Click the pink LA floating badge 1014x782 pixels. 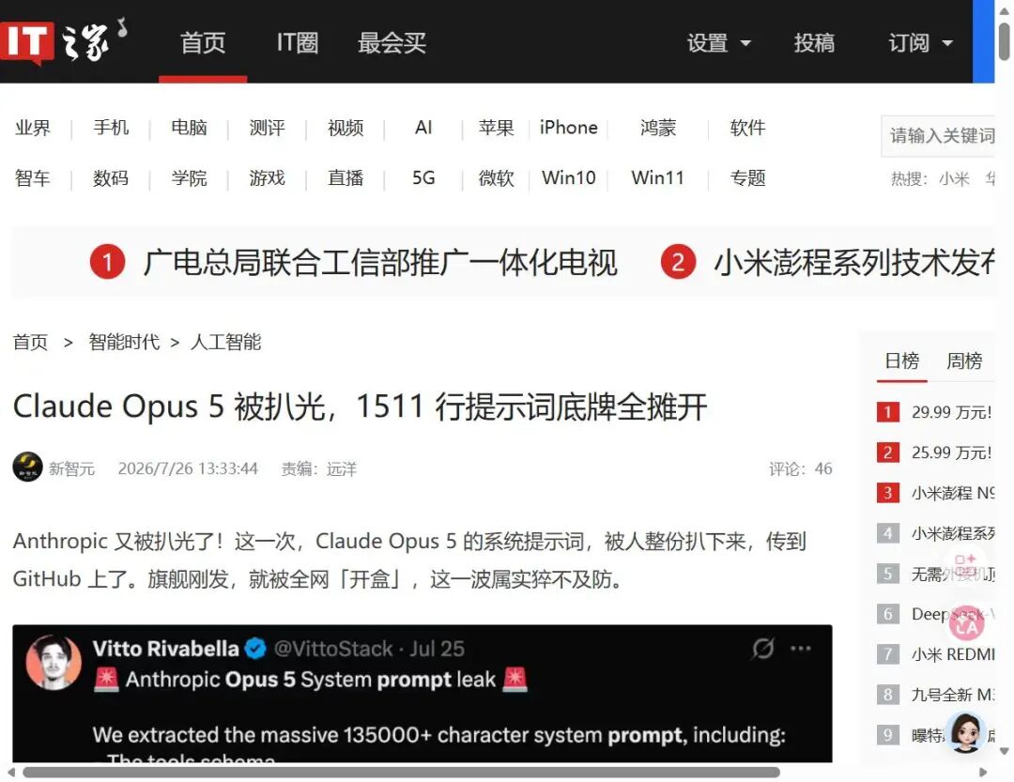pos(967,623)
